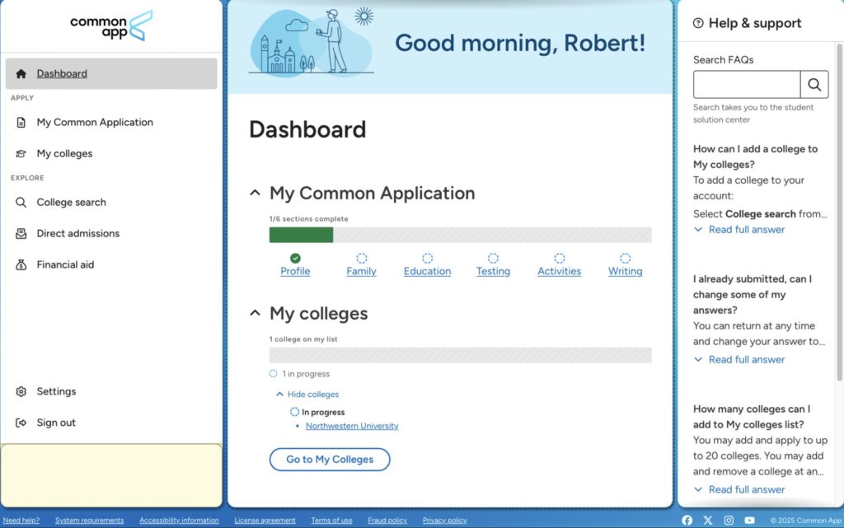Open System requirements footer link
This screenshot has height=528, width=844.
click(89, 521)
